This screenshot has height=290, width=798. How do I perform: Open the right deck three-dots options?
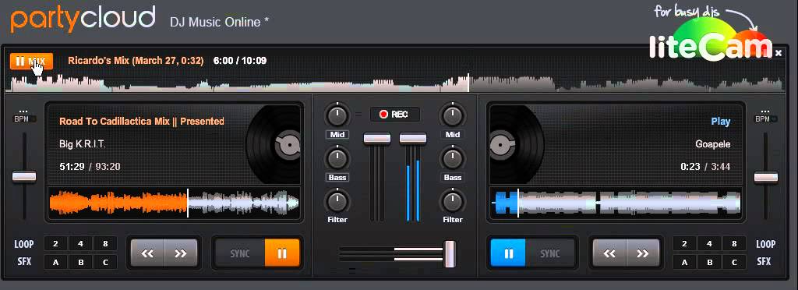pyautogui.click(x=765, y=111)
